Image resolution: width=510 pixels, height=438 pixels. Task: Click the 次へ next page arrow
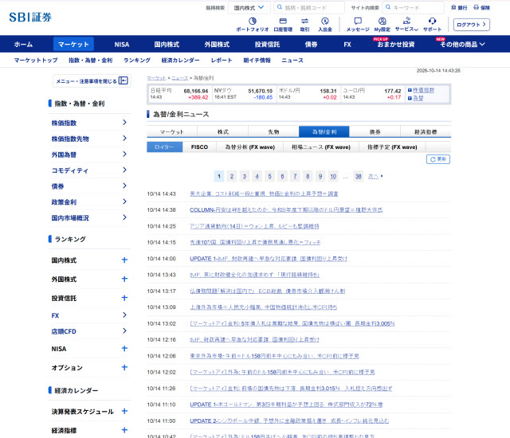(375, 176)
